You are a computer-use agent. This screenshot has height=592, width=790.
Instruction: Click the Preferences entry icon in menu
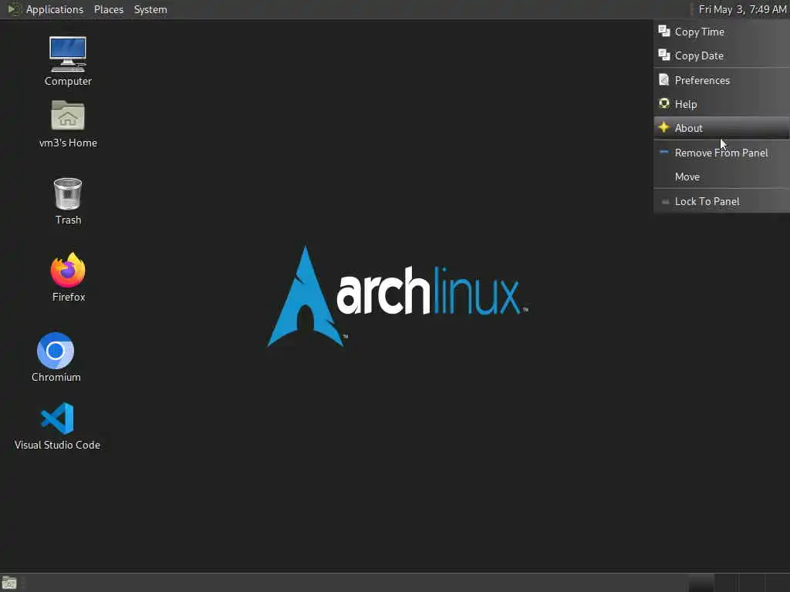point(664,79)
